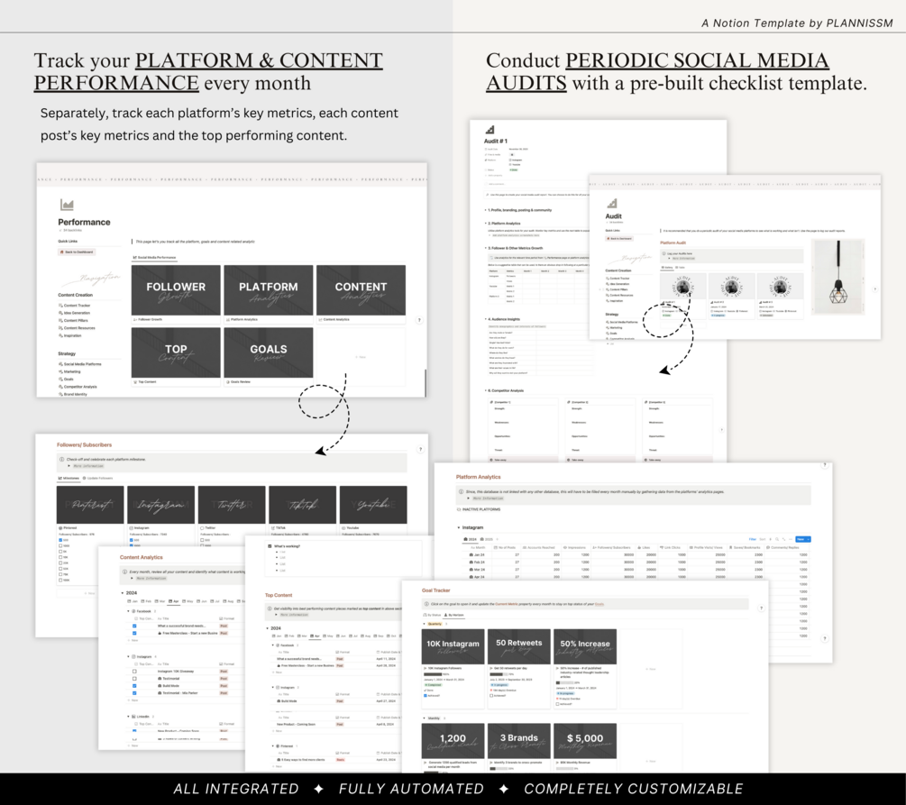Select the 2025 tab in Platform Analytics
The width and height of the screenshot is (906, 805).
pos(487,539)
